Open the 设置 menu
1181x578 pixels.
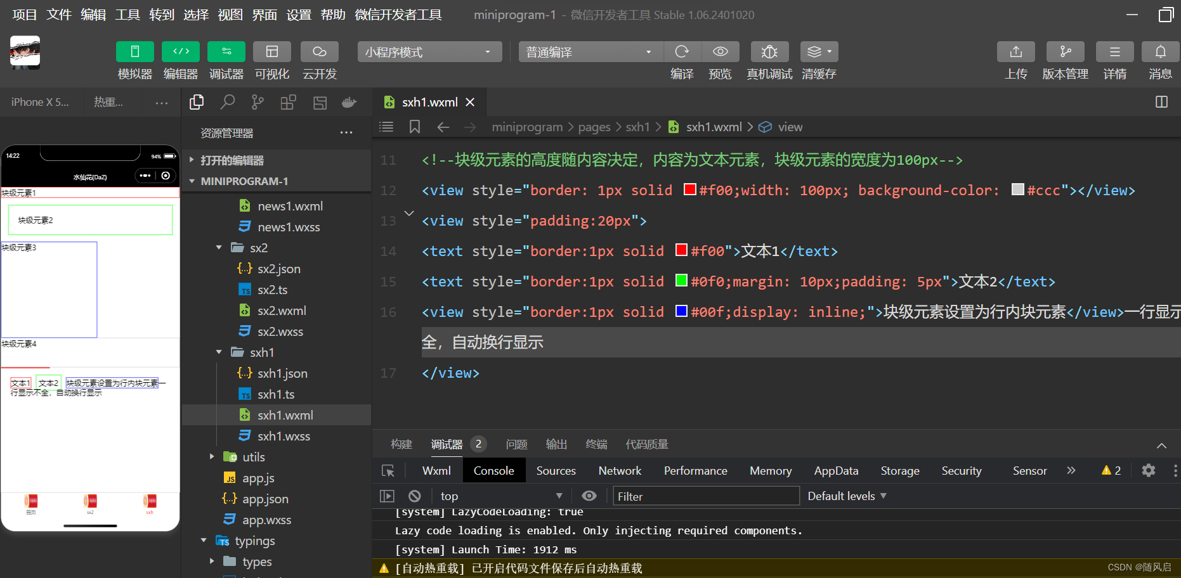click(299, 15)
